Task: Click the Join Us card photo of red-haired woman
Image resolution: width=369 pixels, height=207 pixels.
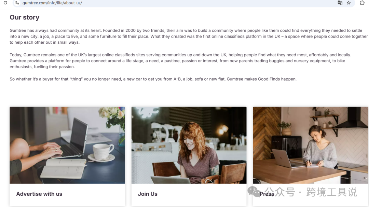Action: [189, 145]
